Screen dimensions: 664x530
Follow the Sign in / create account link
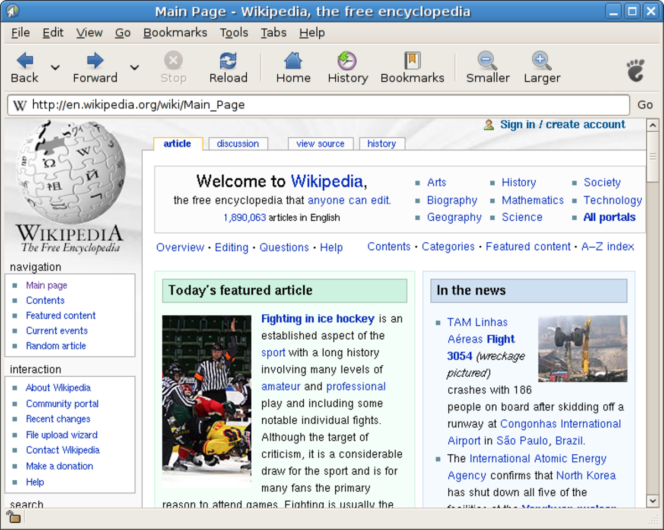pyautogui.click(x=563, y=124)
